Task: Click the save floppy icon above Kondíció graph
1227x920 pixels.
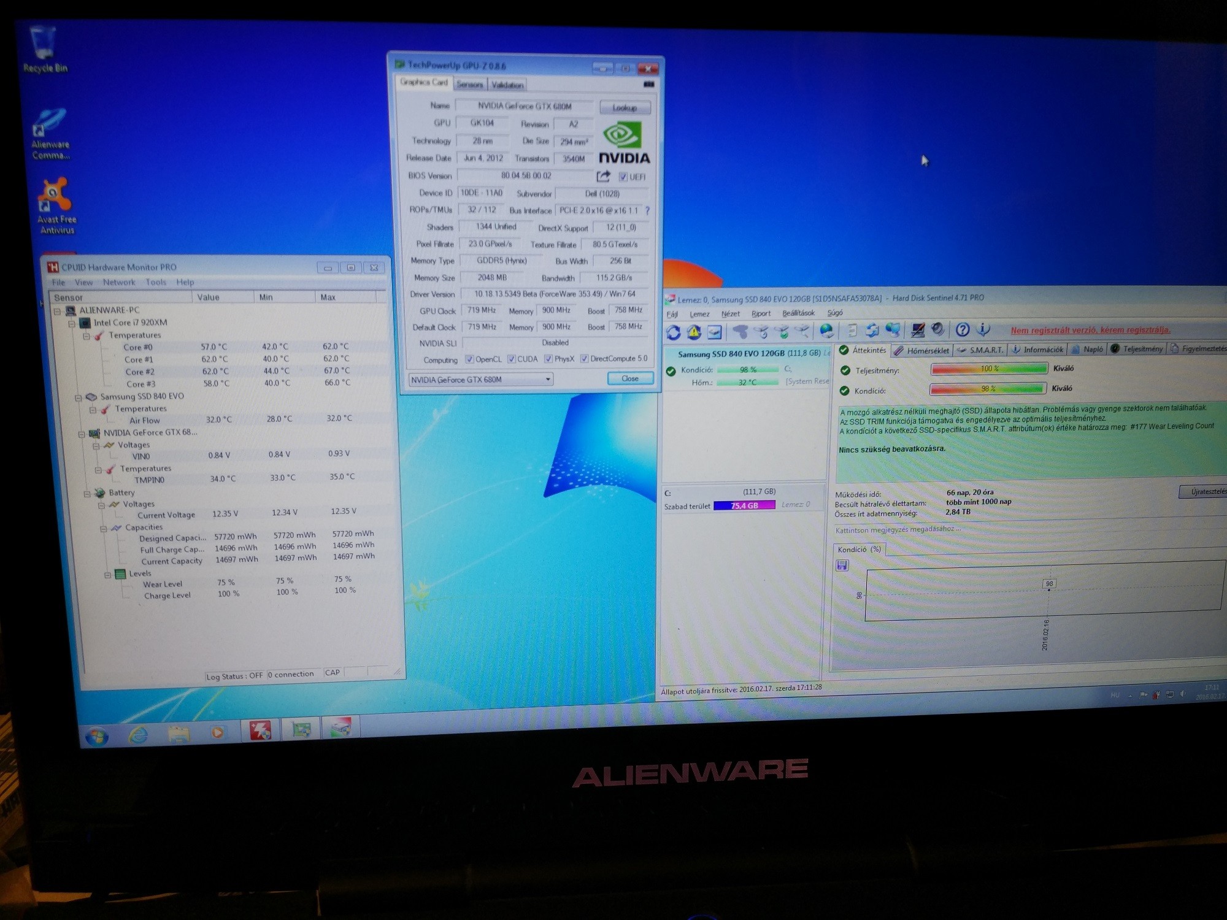Action: point(842,565)
